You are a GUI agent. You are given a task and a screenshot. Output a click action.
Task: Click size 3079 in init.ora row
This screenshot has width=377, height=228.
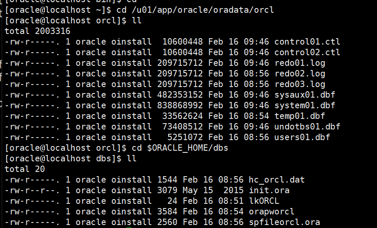[x=167, y=190]
